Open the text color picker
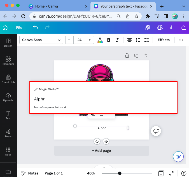 tap(100, 40)
